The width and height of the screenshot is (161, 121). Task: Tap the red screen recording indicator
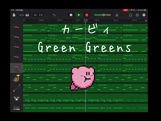click(x=125, y=10)
